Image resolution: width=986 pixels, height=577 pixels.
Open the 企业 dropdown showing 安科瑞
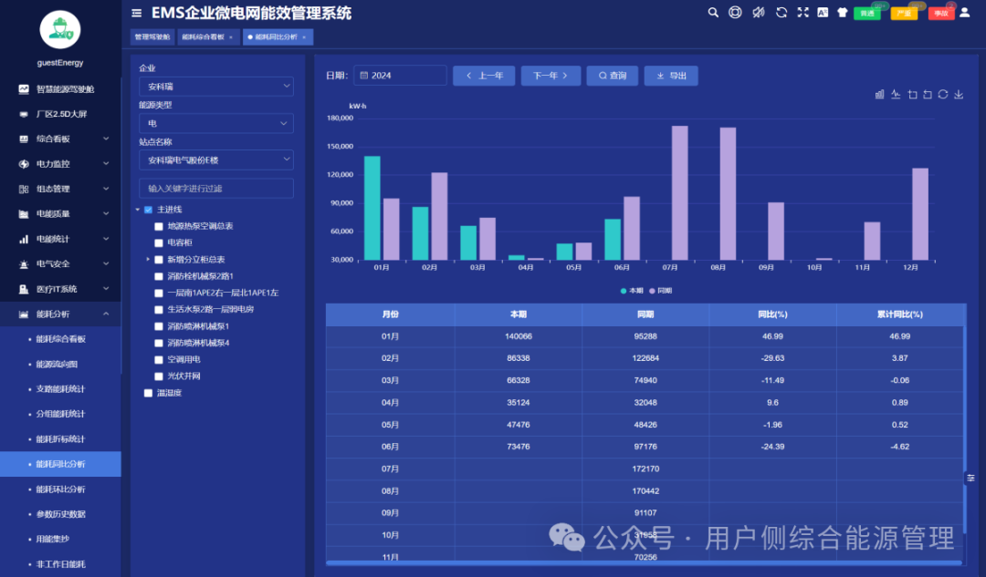[215, 87]
